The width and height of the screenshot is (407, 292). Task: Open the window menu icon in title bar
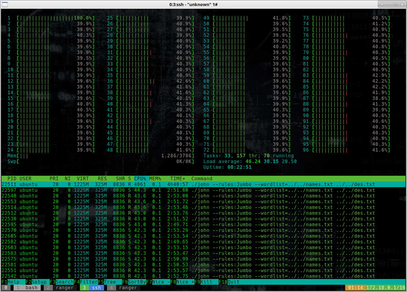(x=5, y=5)
